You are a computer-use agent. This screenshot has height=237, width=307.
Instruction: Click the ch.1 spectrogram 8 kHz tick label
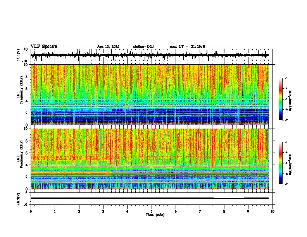coord(27,77)
